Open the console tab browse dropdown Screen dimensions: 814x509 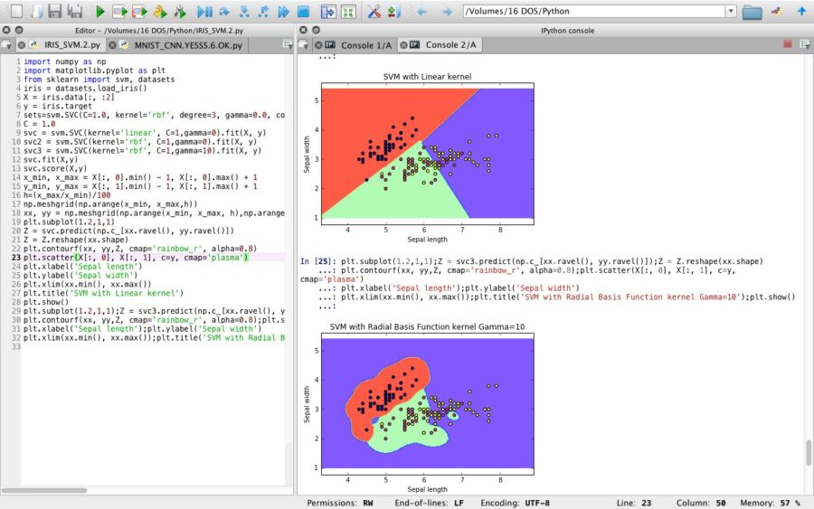[x=304, y=45]
